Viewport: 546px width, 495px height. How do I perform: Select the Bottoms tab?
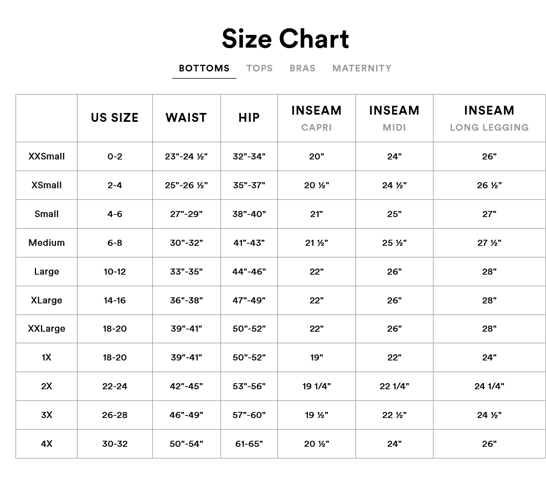204,68
